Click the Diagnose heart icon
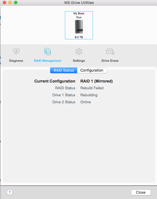This screenshot has width=157, height=199. click(x=16, y=51)
